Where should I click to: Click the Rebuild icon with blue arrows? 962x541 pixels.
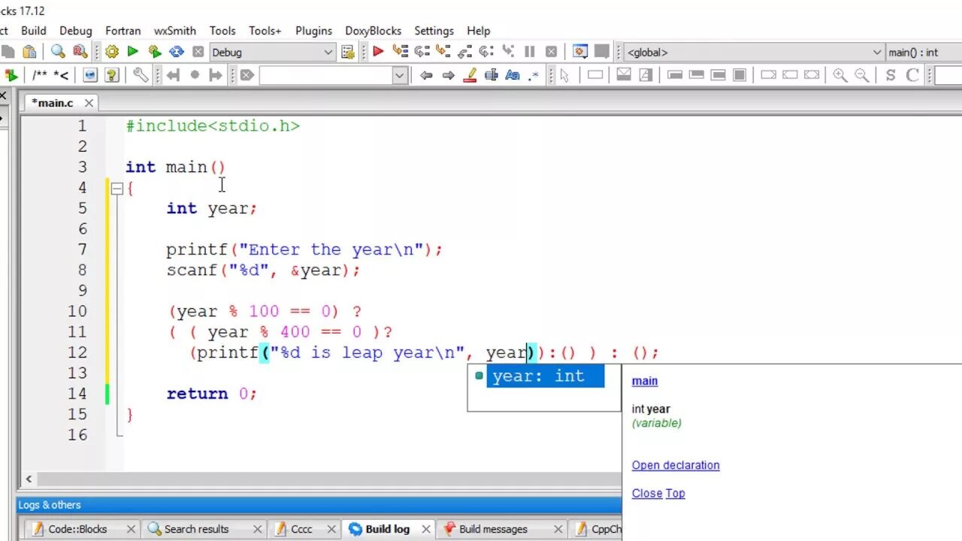tap(177, 52)
